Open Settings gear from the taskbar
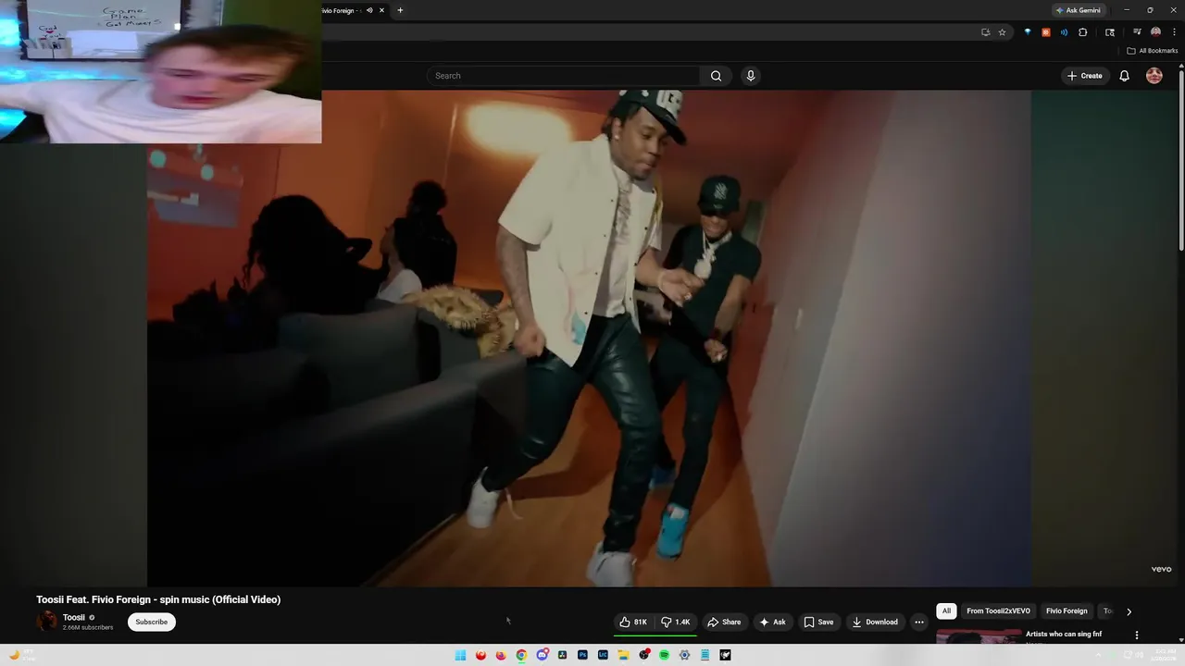This screenshot has width=1185, height=666. coord(684,655)
